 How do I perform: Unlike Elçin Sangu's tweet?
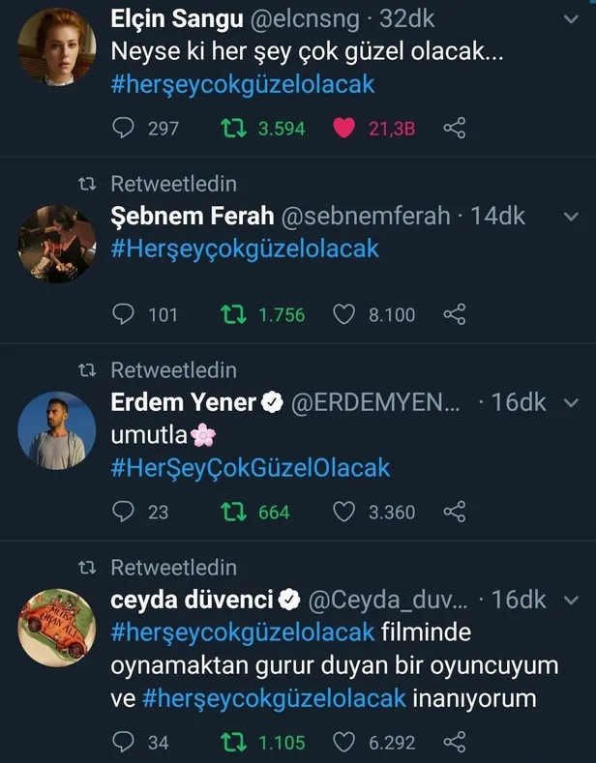pyautogui.click(x=344, y=128)
